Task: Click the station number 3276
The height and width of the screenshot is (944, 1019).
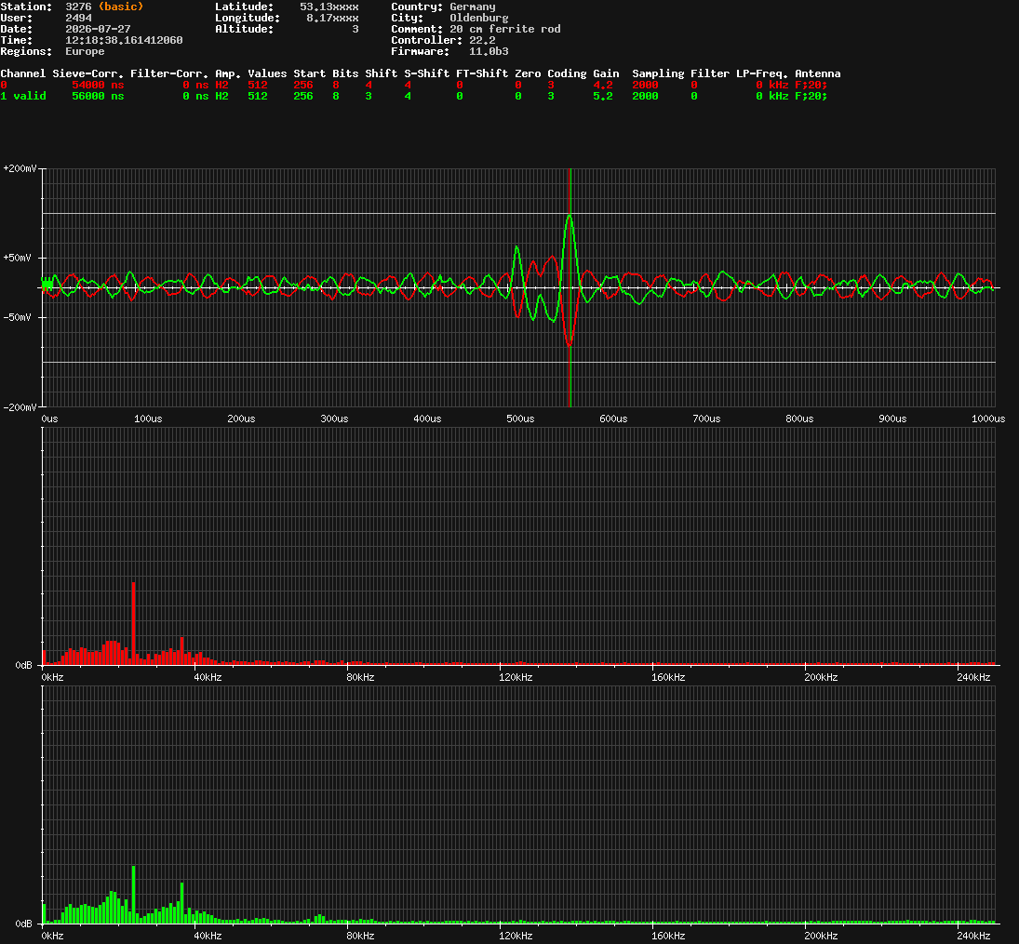Action: click(78, 7)
